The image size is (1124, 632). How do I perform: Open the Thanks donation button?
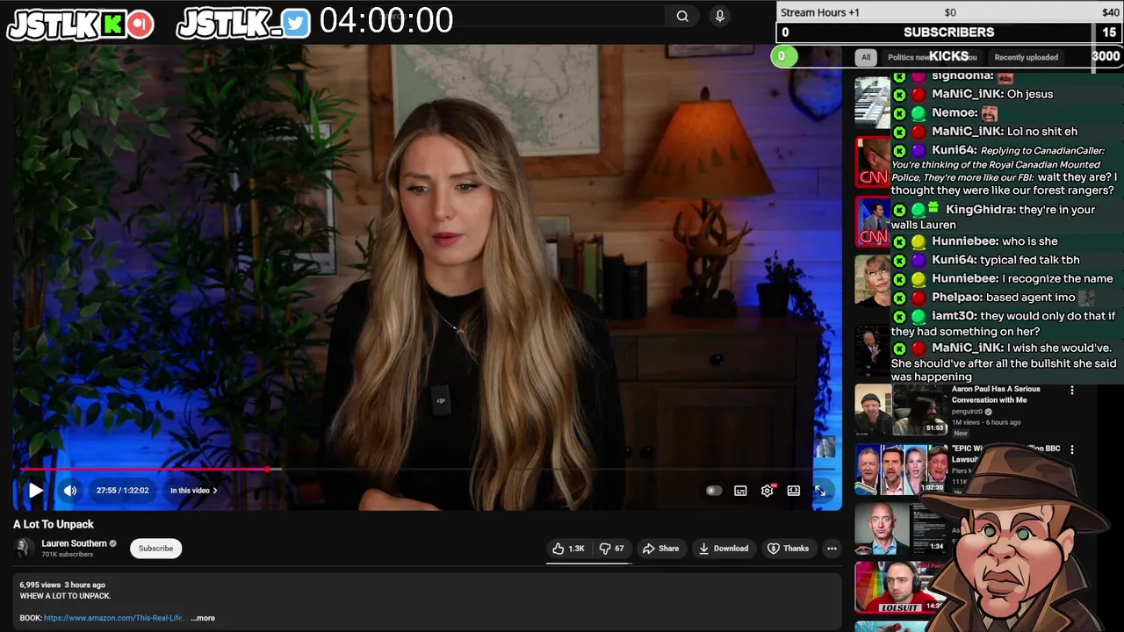tap(788, 549)
